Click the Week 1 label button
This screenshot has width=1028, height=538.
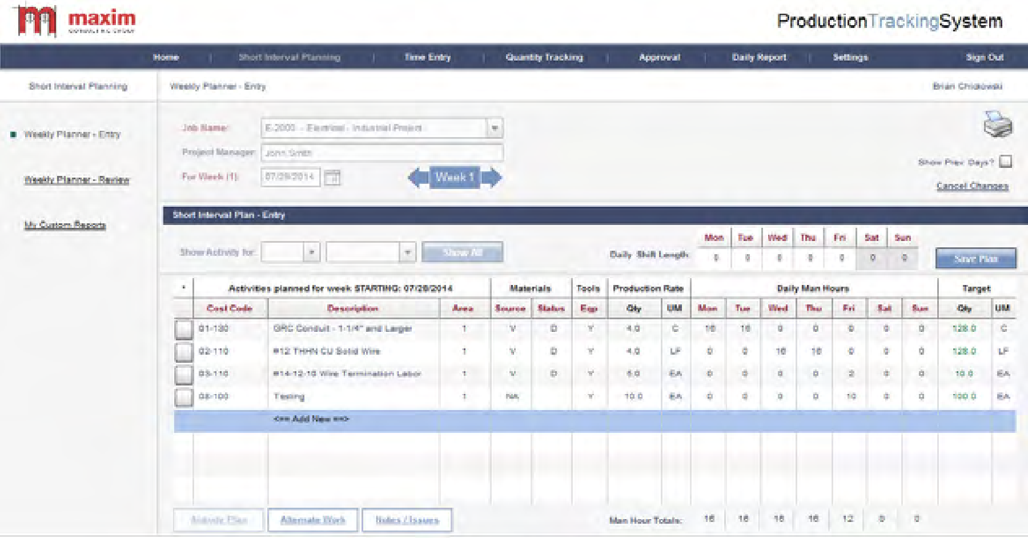coord(455,178)
